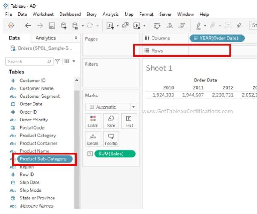Select the Product Sub-Category field
257x214 pixels.
(x=45, y=159)
